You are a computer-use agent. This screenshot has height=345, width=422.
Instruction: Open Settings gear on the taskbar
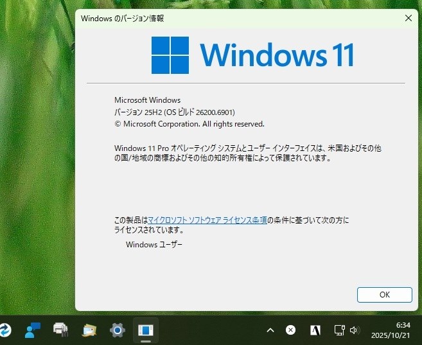point(118,330)
